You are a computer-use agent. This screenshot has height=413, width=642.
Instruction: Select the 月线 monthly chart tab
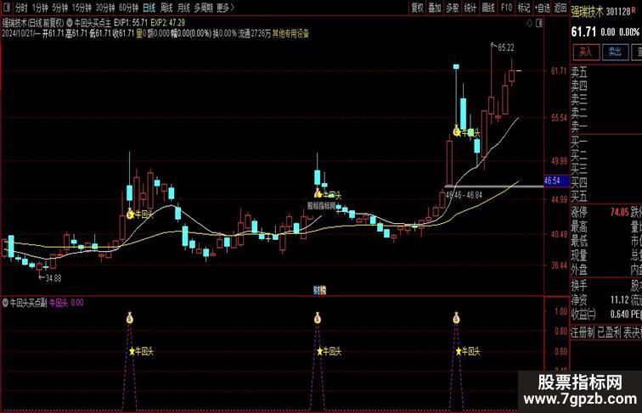[x=183, y=8]
